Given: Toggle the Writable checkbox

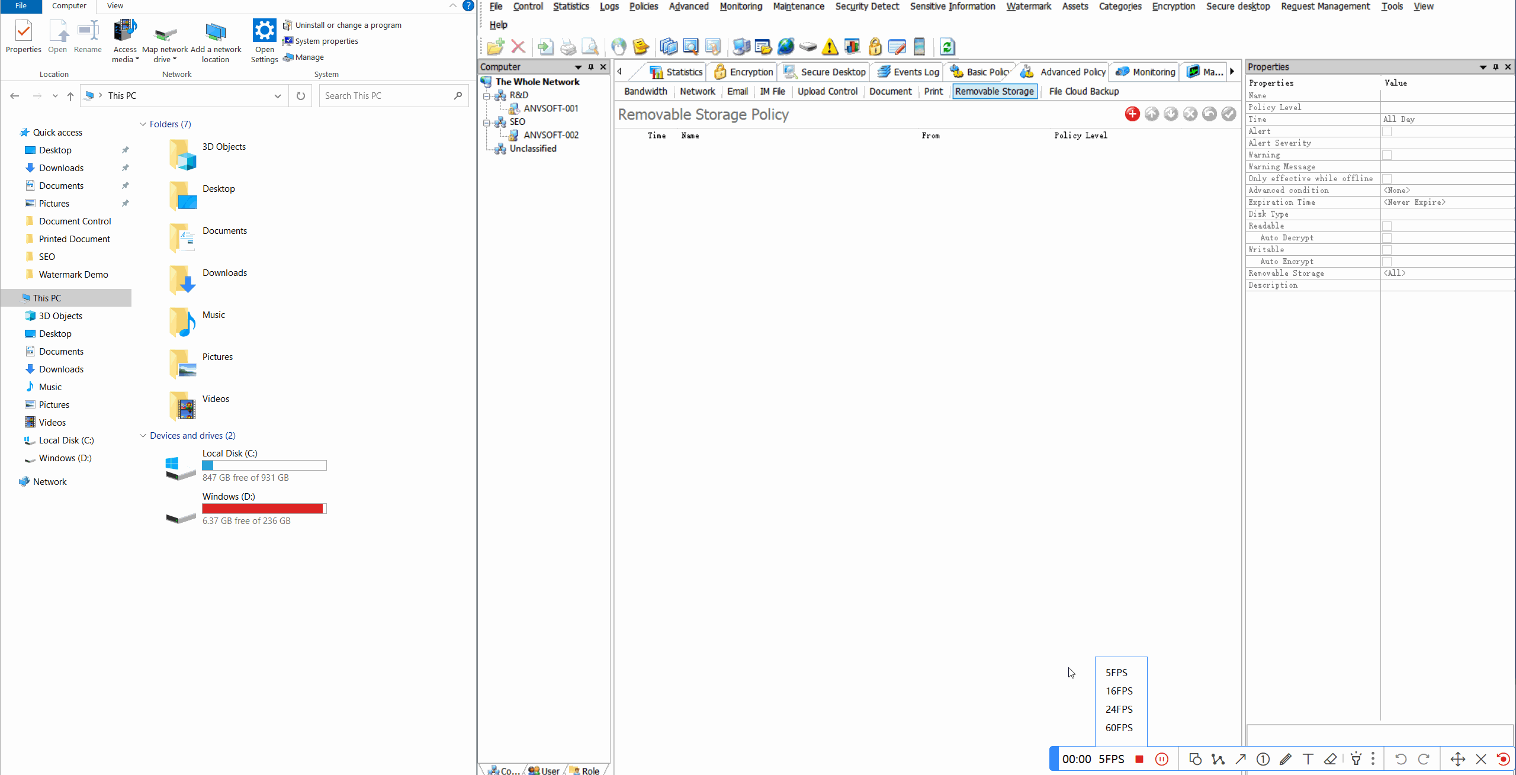Looking at the screenshot, I should [1387, 250].
